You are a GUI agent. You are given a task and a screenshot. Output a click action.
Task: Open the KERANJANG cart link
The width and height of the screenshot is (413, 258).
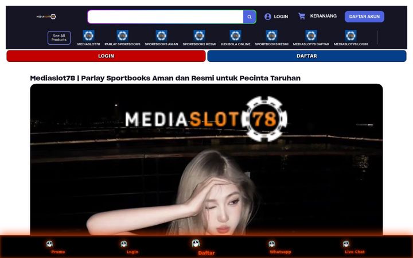coord(323,16)
